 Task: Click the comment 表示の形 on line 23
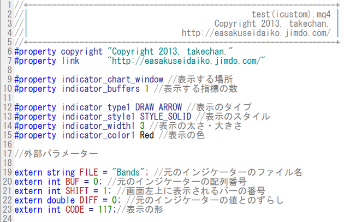(x=145, y=209)
